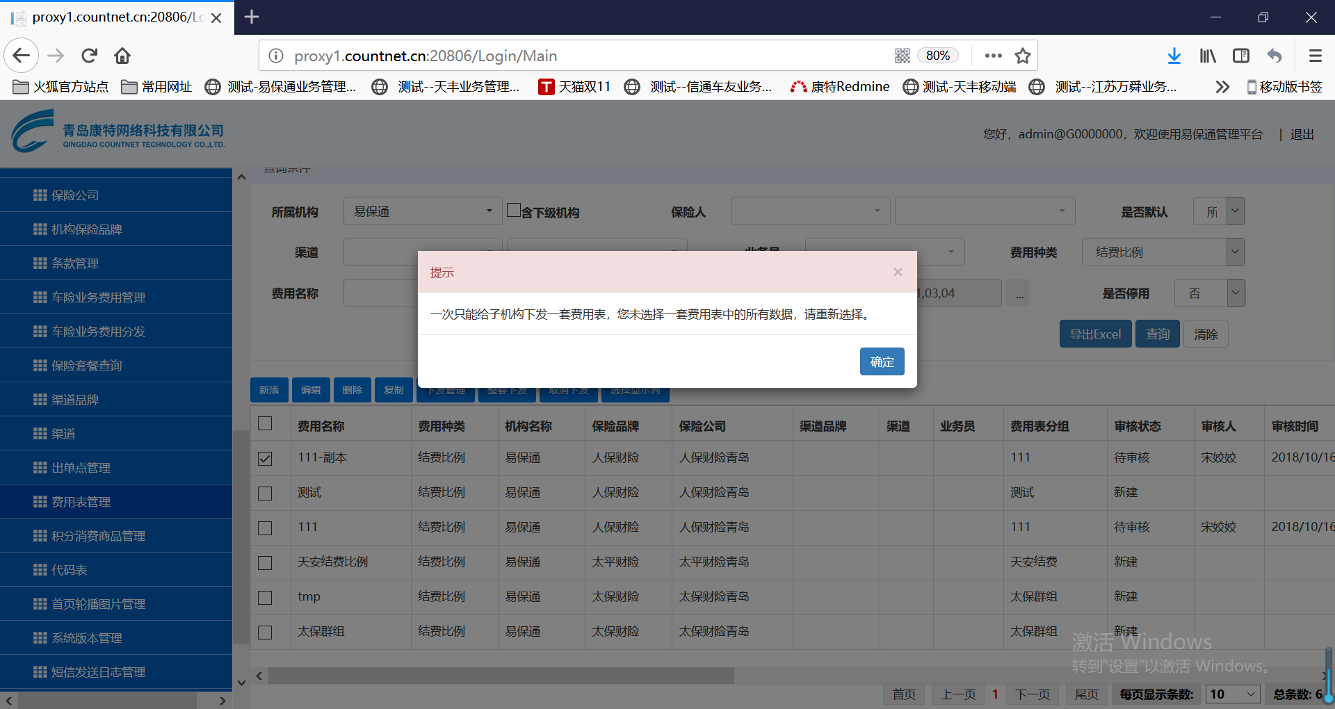The width and height of the screenshot is (1335, 709).
Task: Close the 提示 dialog with X
Action: (x=898, y=272)
